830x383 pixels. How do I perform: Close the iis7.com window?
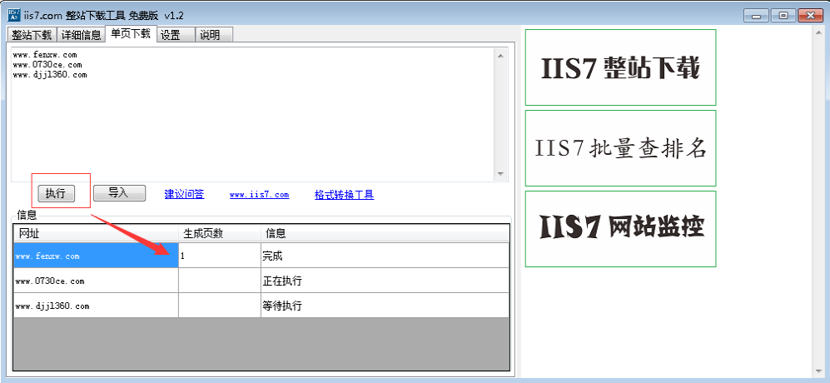coord(810,16)
